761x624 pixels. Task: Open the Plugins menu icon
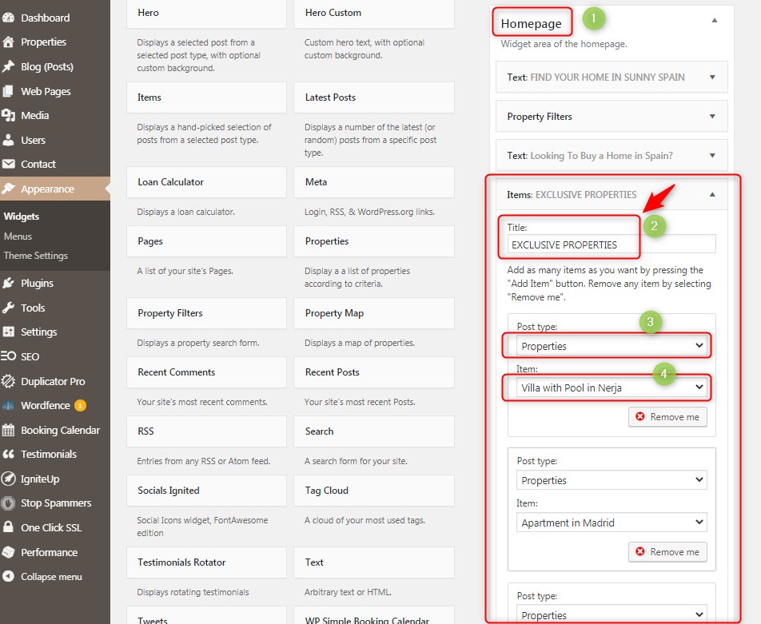point(9,283)
